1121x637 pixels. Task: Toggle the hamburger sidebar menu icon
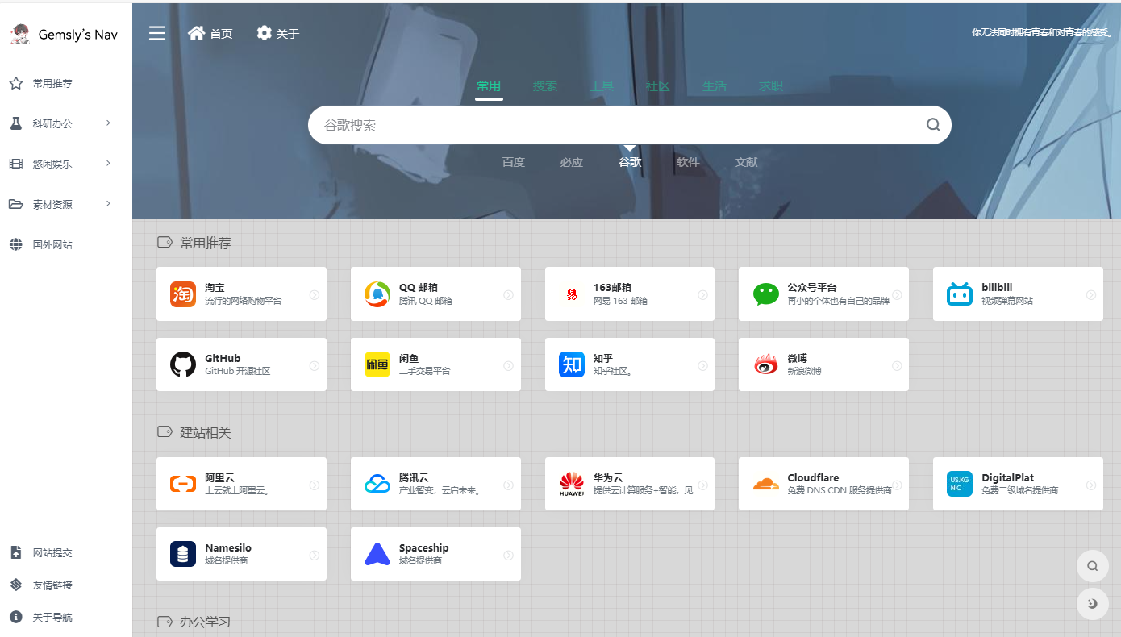[157, 33]
